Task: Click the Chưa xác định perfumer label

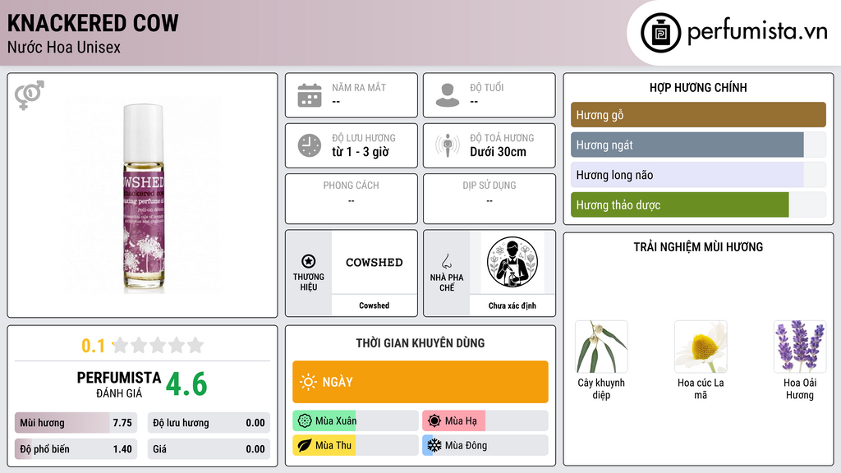Action: 512,305
